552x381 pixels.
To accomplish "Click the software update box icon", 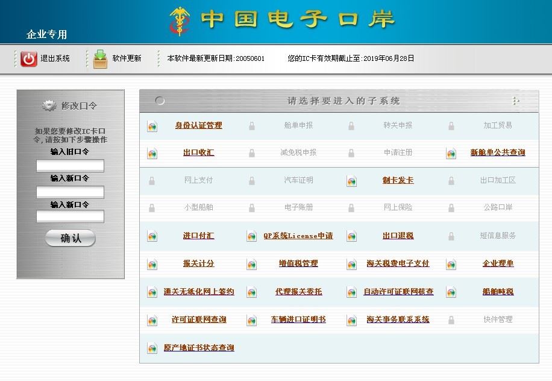I will pyautogui.click(x=100, y=59).
